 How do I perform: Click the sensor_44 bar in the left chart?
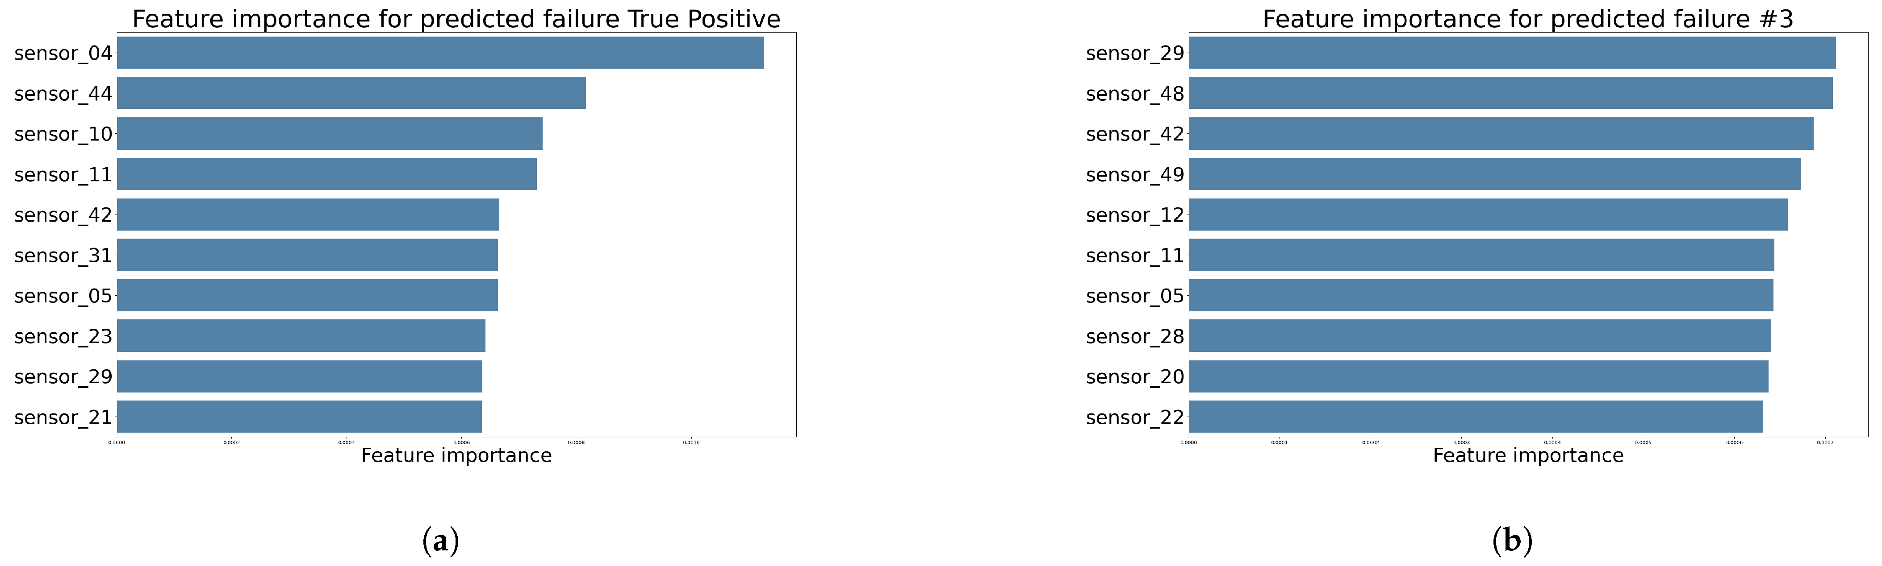point(351,93)
